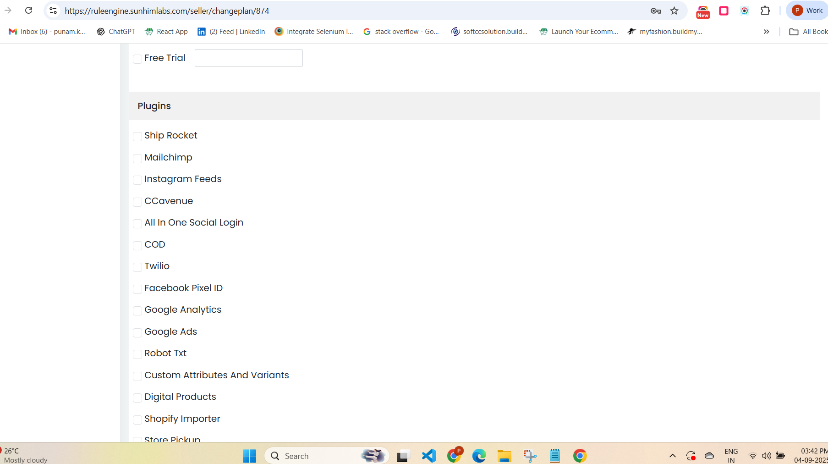Launch Visual Studio Code from taskbar
The height and width of the screenshot is (464, 828).
pyautogui.click(x=428, y=456)
